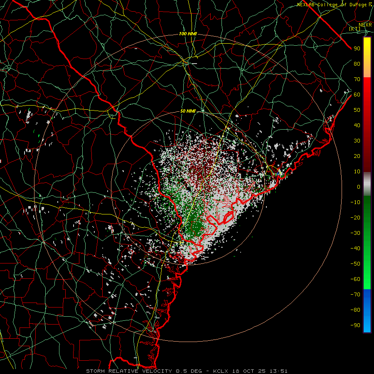The width and height of the screenshot is (374, 374).
Task: Click the -30 value on the velocity scale
Action: 355,233
